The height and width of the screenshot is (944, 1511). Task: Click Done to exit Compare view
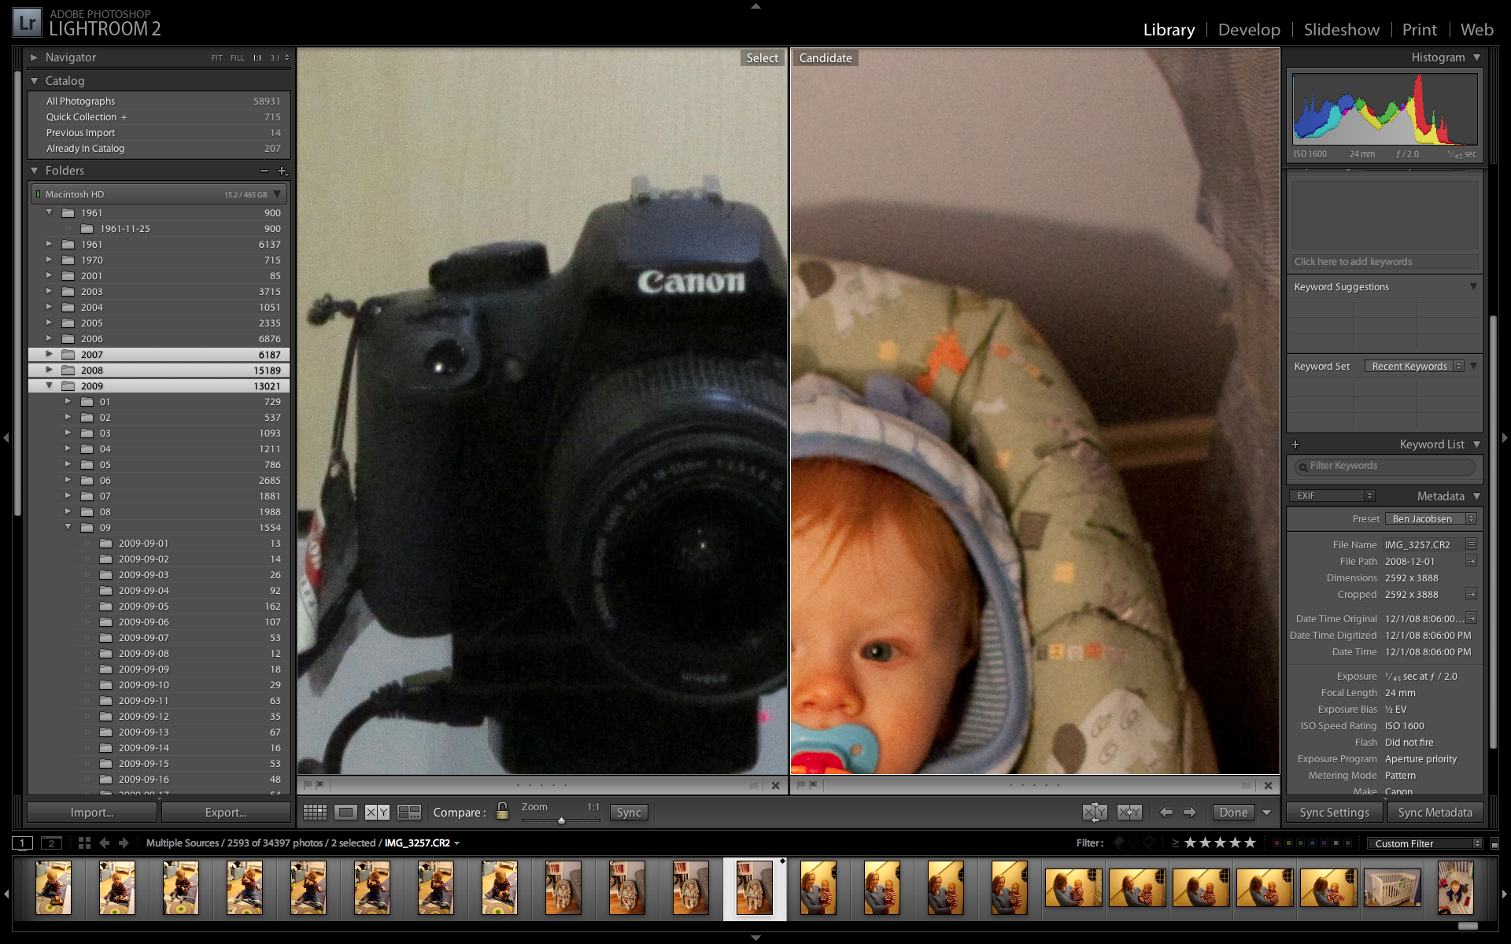tap(1233, 813)
